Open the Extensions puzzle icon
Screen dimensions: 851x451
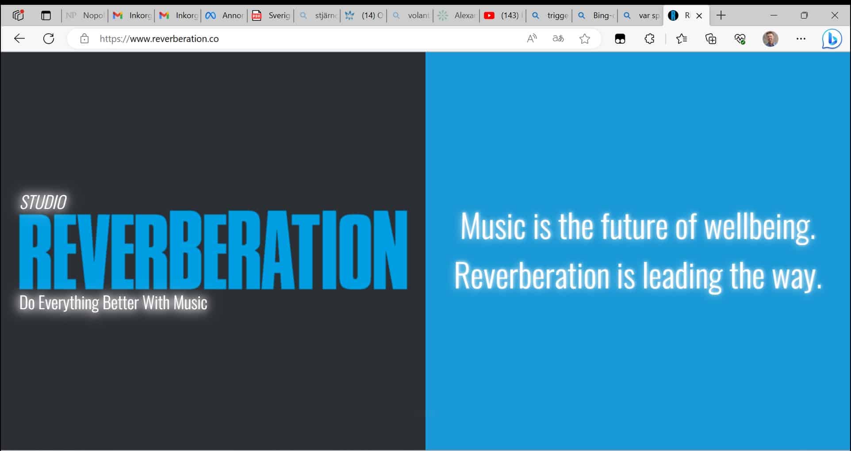[649, 39]
